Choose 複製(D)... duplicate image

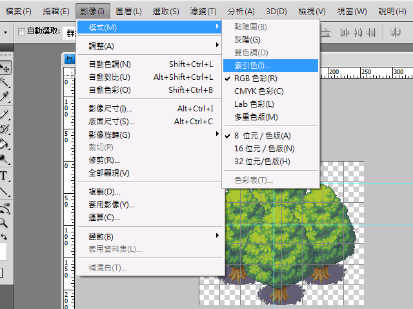(150, 192)
